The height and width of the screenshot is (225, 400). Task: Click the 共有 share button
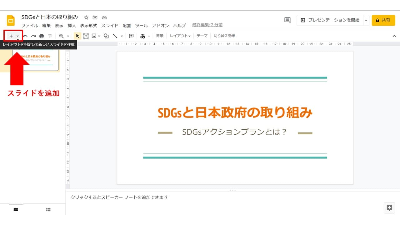click(383, 20)
